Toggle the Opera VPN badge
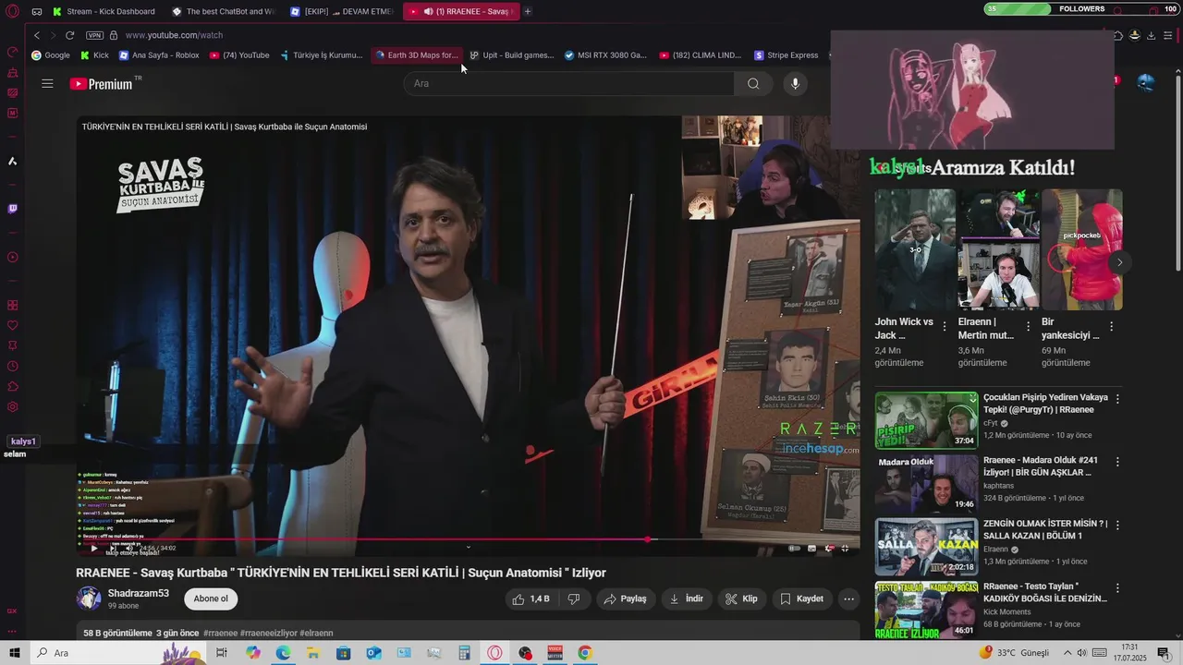Image resolution: width=1183 pixels, height=665 pixels. 94,35
